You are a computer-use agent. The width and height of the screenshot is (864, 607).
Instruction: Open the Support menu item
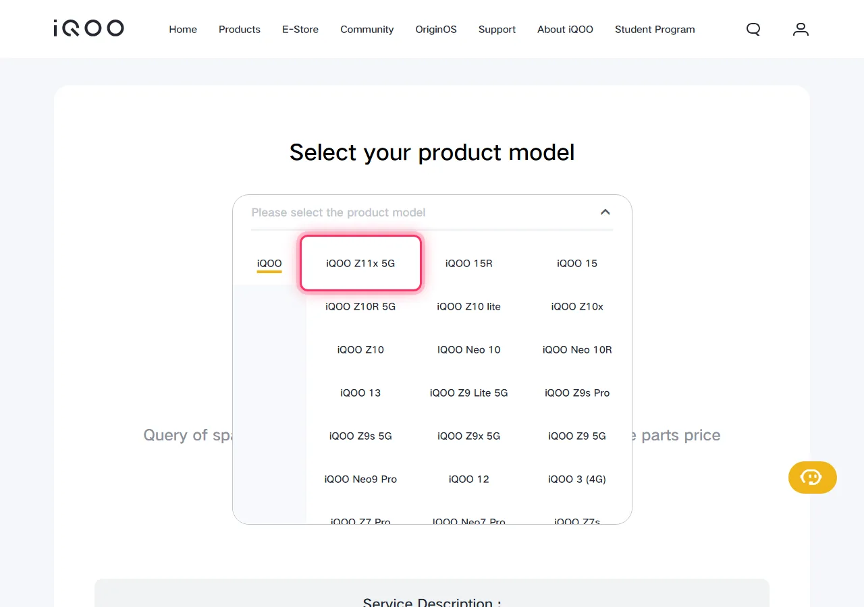tap(497, 29)
